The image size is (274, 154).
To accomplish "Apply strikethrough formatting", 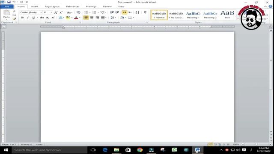I will click(42, 18).
